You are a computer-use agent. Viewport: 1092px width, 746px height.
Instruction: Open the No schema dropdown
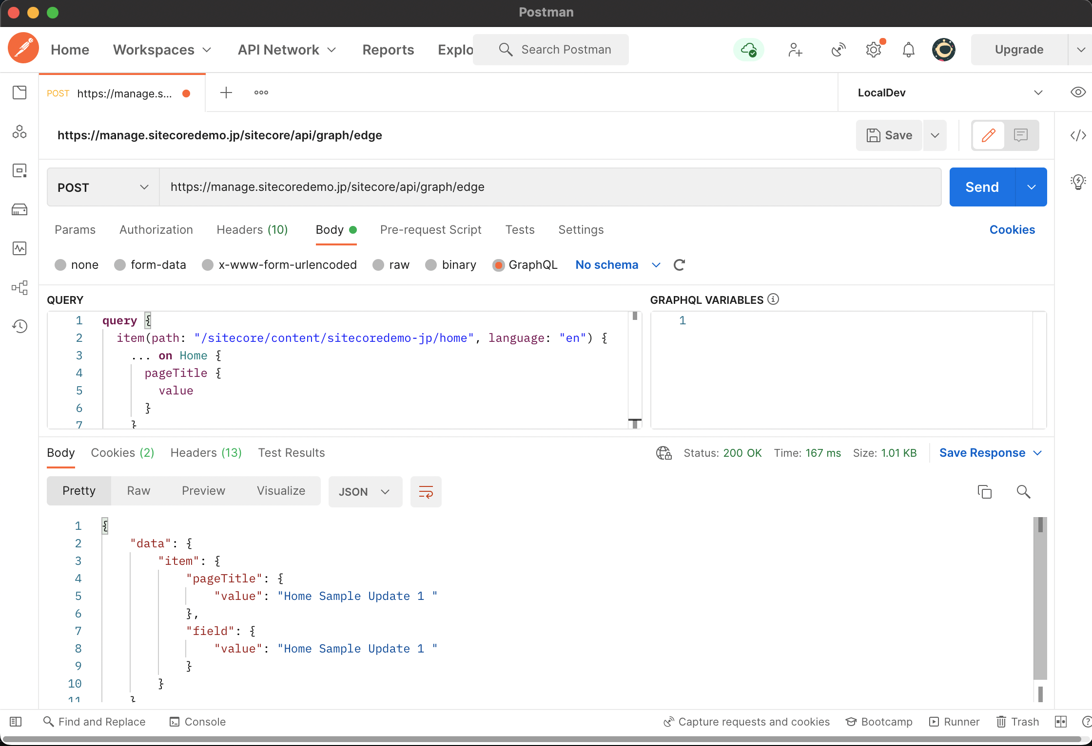pyautogui.click(x=618, y=265)
